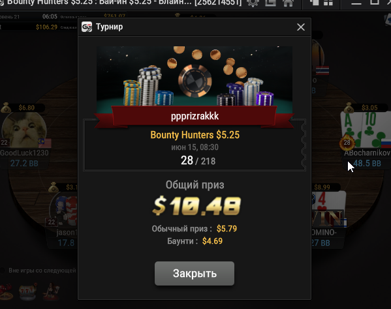391x309 pixels.
Task: Click the home lobby icon
Action: pyautogui.click(x=288, y=3)
